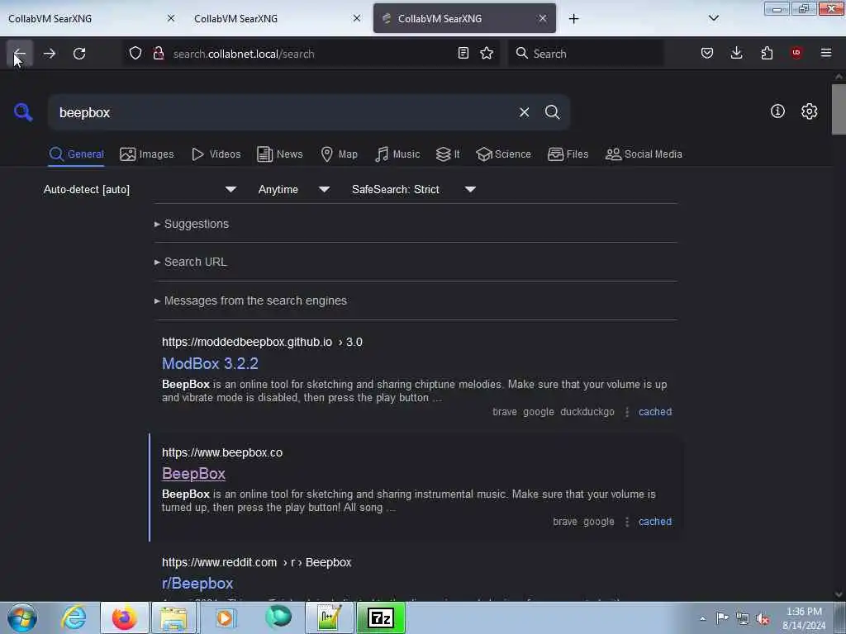846x634 pixels.
Task: Click the page vertical scrollbar thumb
Action: coord(839,110)
